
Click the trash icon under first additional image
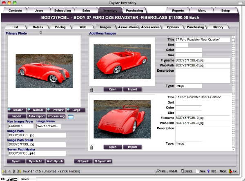coord(91,89)
